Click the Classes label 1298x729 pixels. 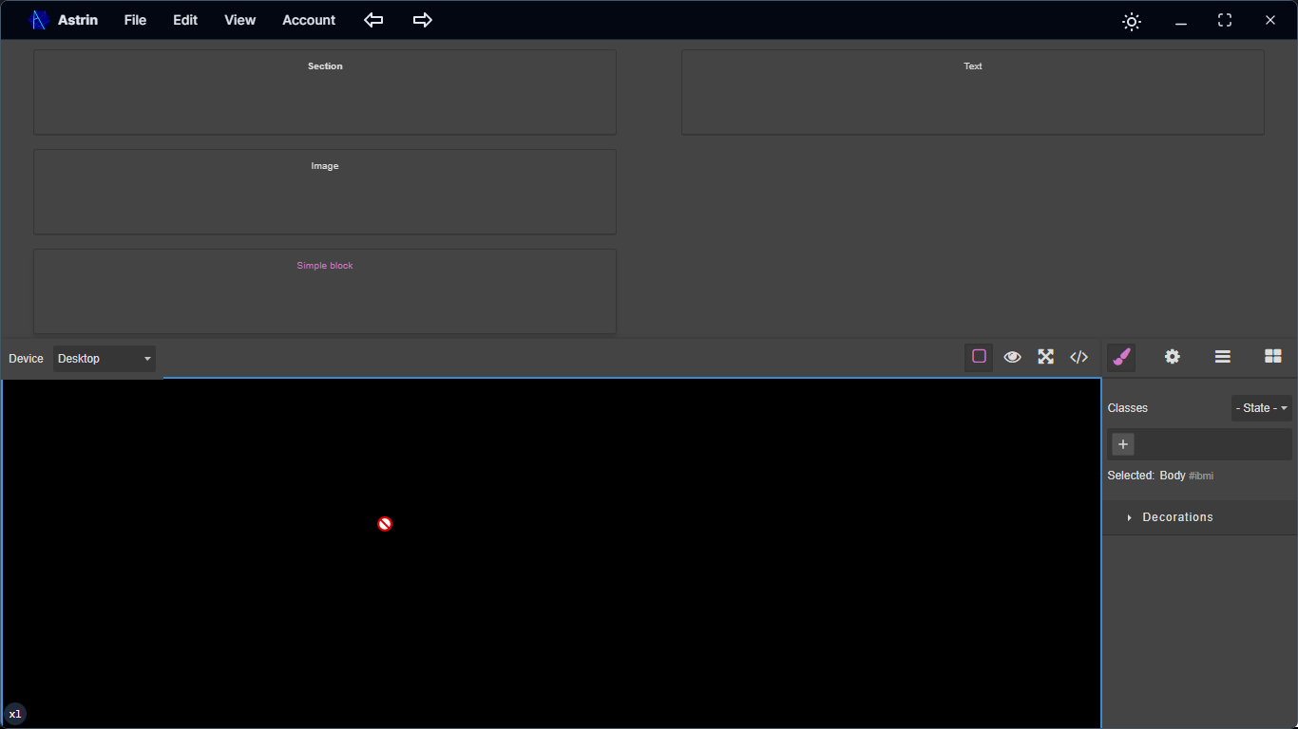click(x=1128, y=408)
